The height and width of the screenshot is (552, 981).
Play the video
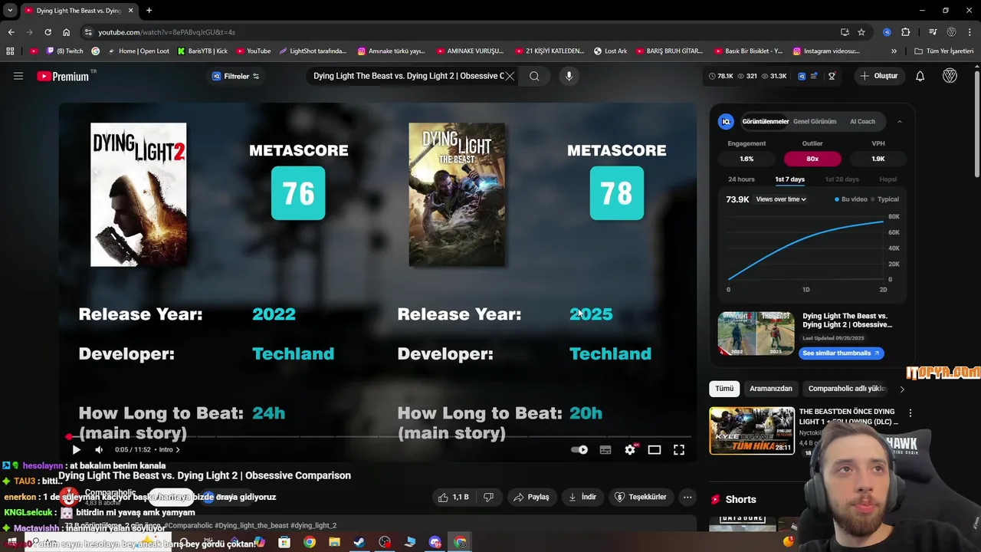76,450
